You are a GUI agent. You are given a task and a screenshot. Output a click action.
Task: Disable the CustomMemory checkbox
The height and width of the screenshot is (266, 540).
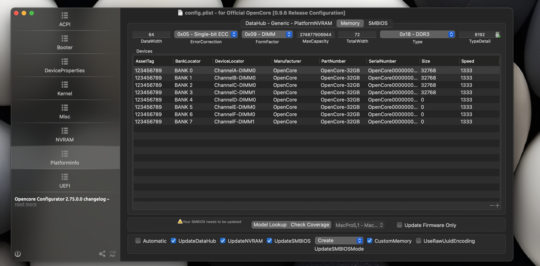pyautogui.click(x=370, y=241)
